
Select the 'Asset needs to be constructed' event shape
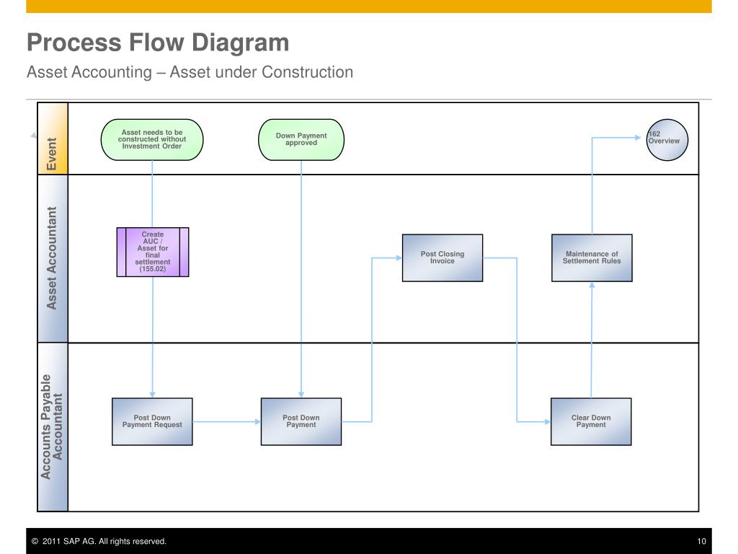point(152,140)
